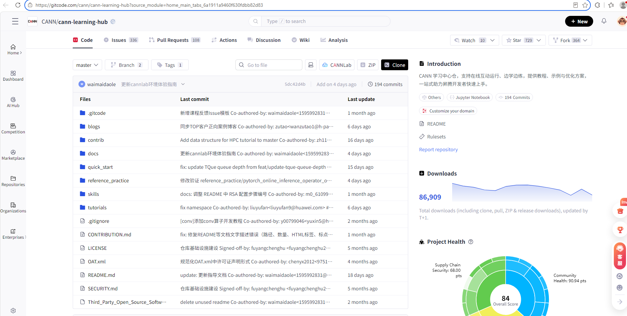Open the .gitcode folder

point(97,113)
